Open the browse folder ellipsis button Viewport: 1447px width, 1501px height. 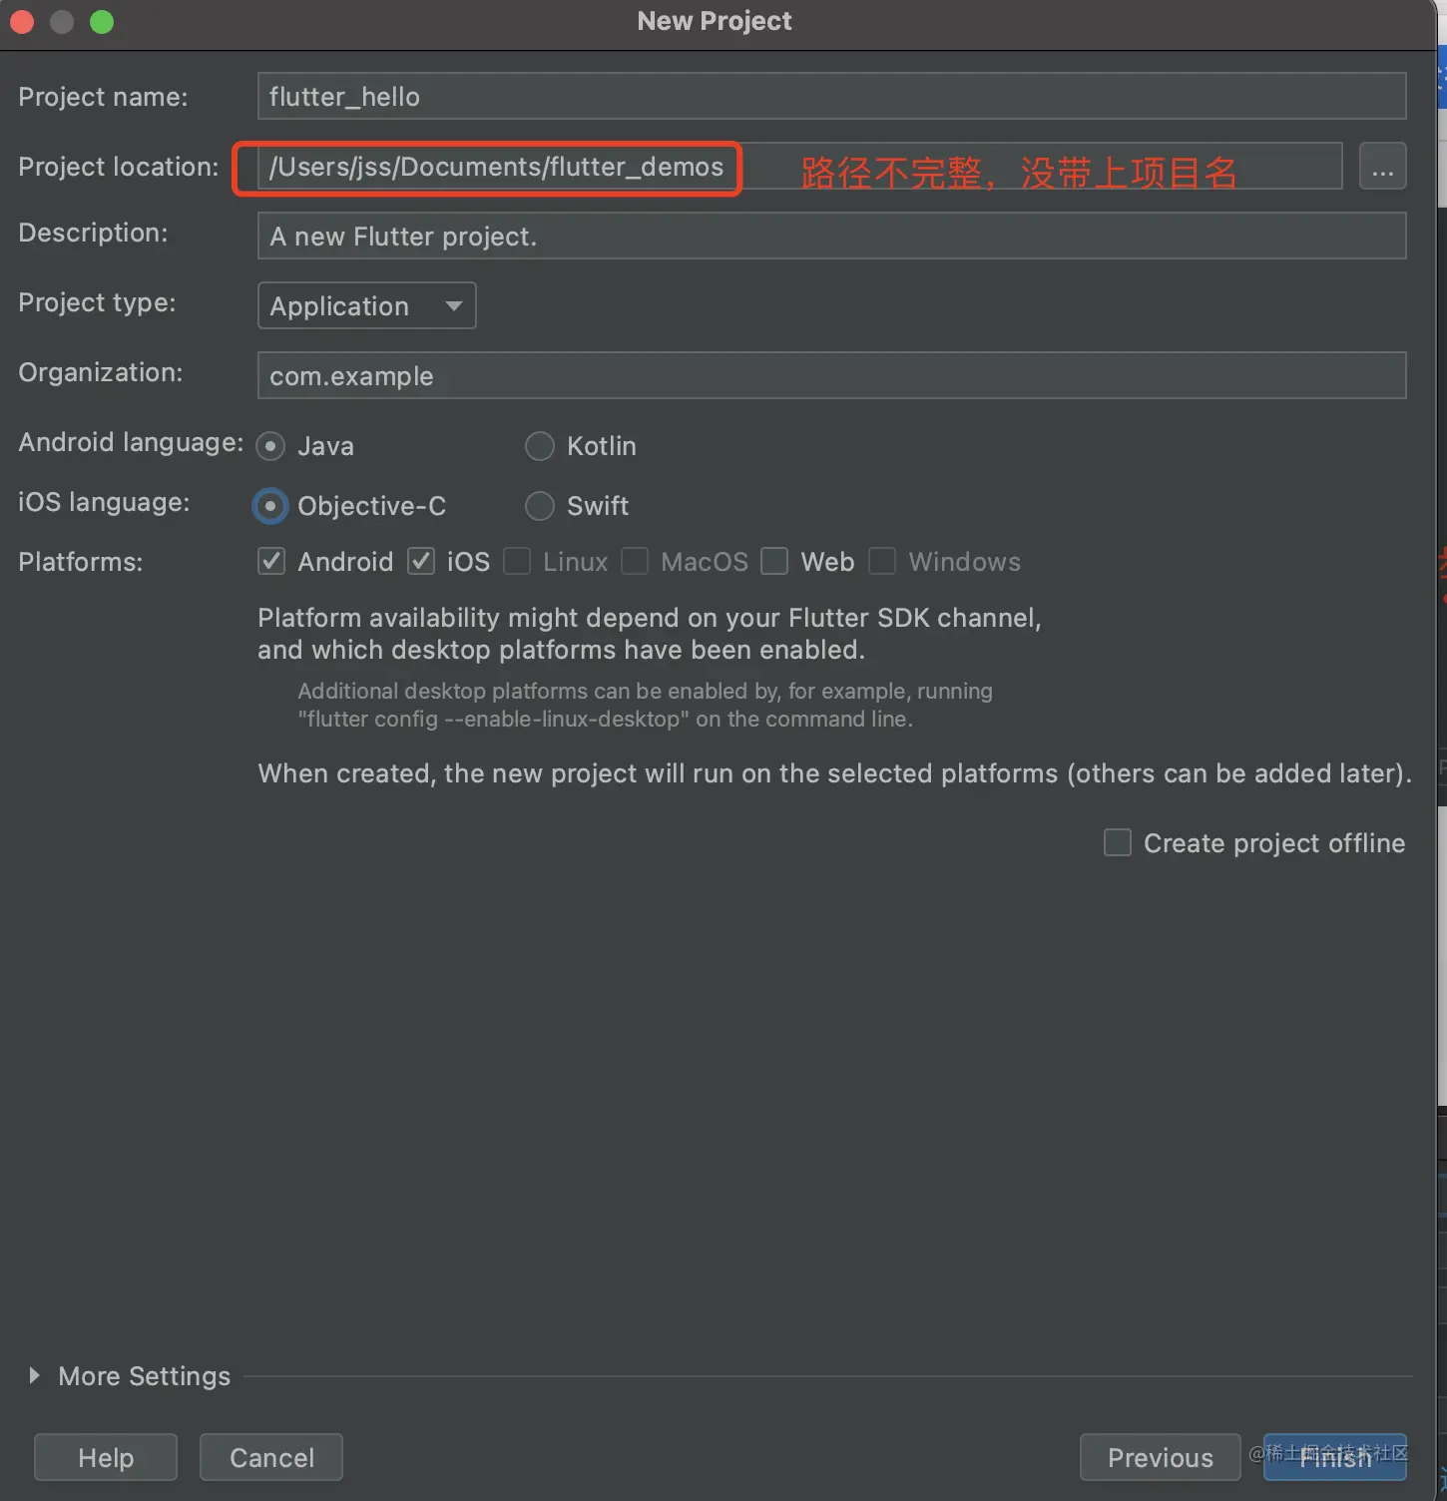pos(1382,167)
